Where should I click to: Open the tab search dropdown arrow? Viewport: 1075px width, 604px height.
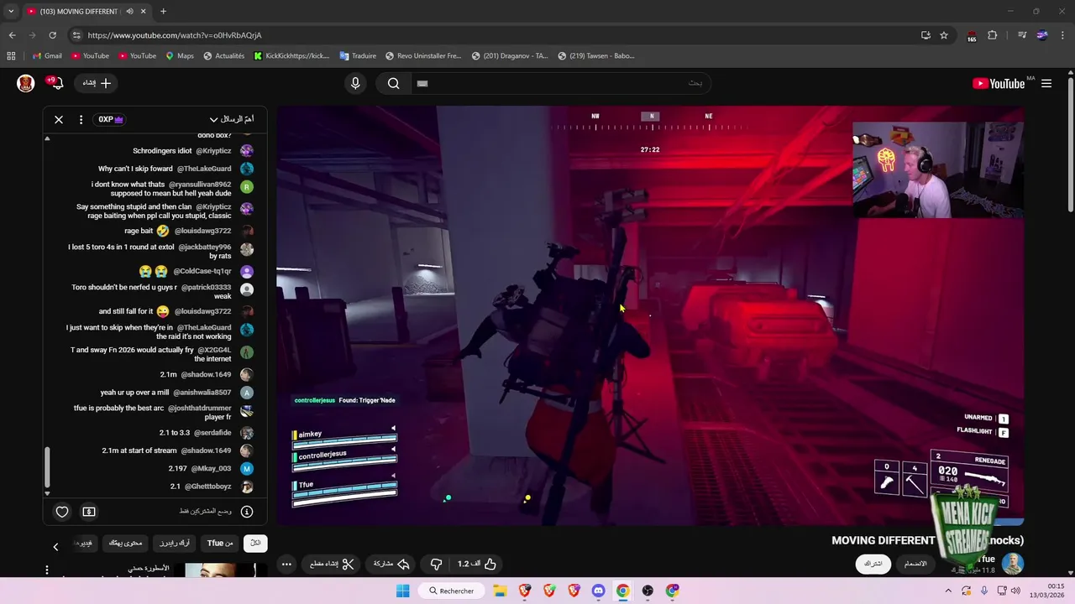(11, 12)
